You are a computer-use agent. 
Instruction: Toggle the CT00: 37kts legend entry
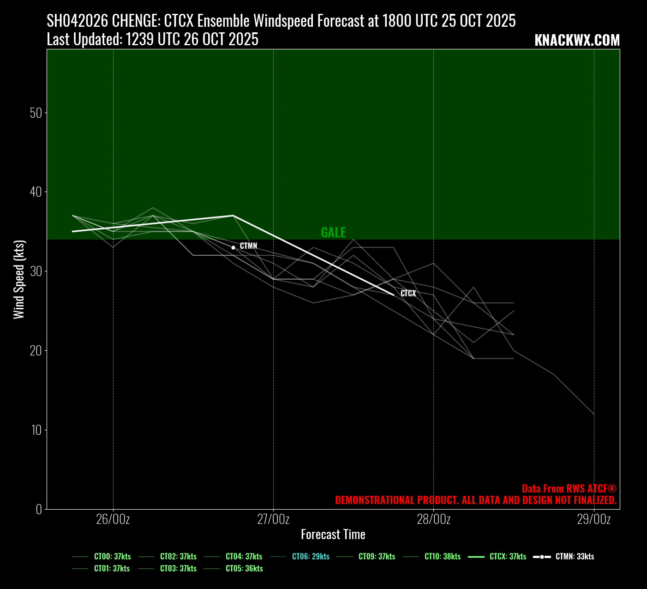(112, 557)
